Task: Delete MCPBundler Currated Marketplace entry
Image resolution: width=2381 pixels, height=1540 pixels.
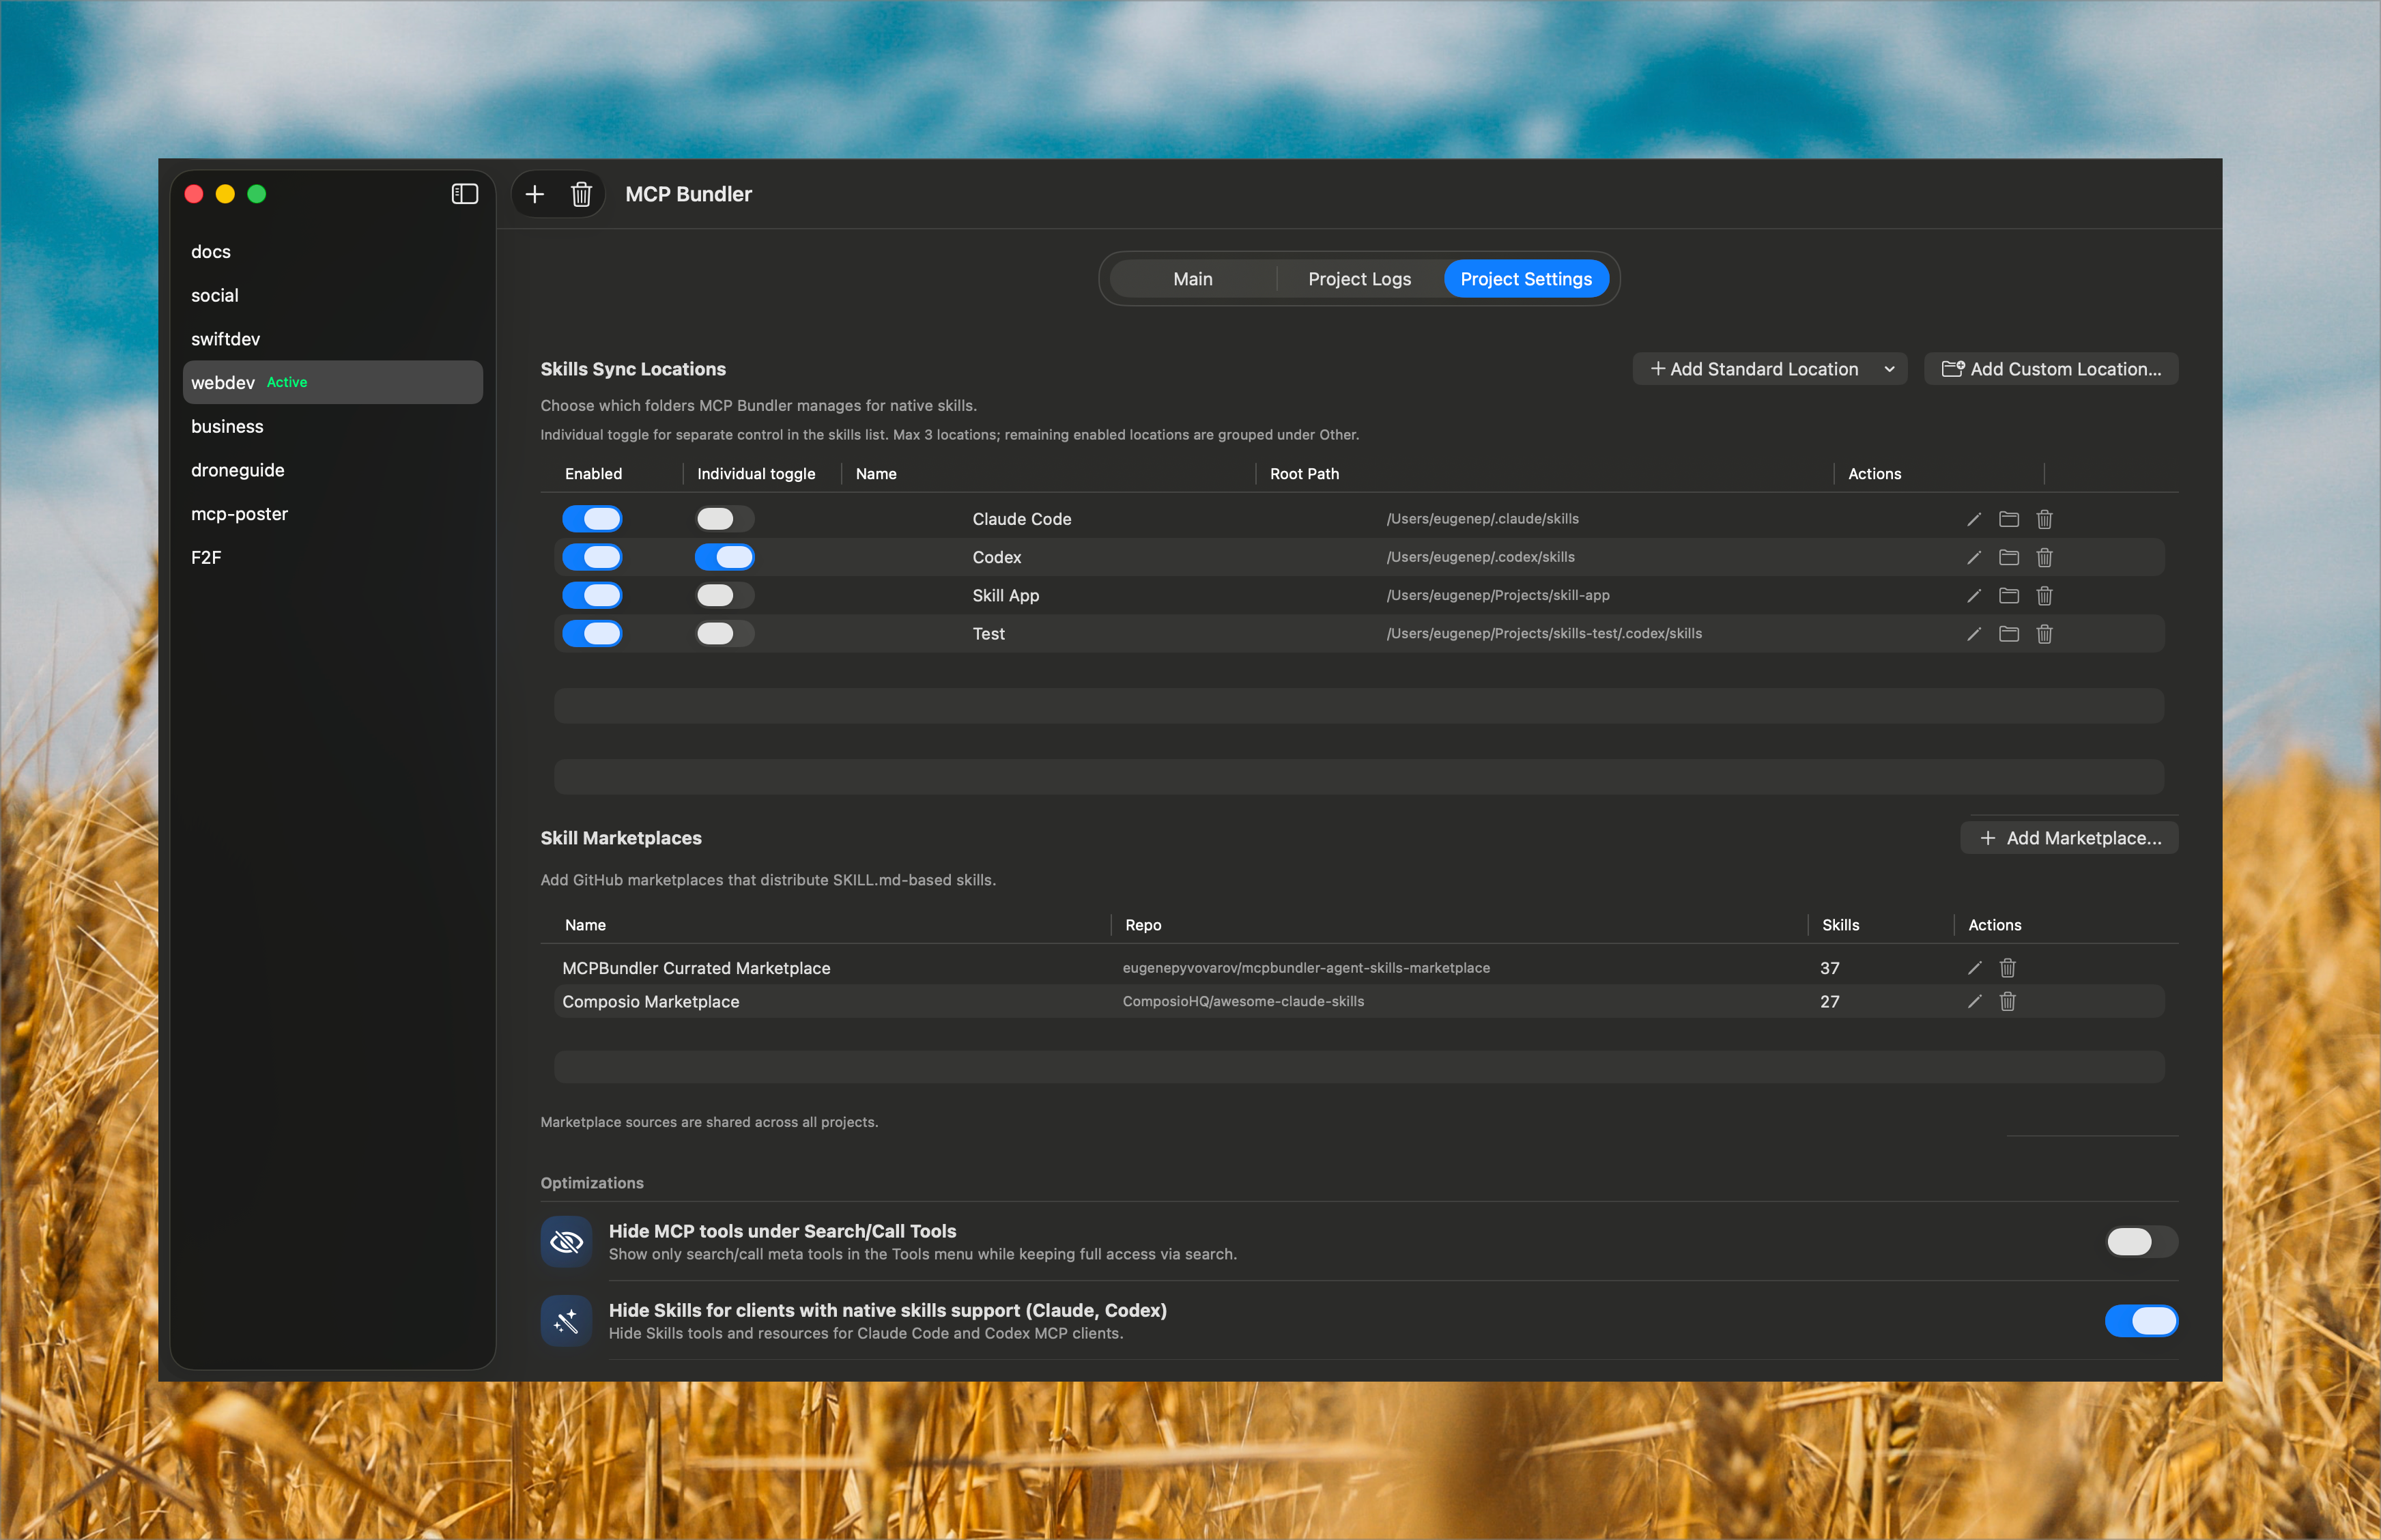Action: pyautogui.click(x=2008, y=968)
